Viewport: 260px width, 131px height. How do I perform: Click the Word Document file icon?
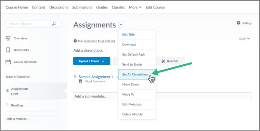pos(81,81)
